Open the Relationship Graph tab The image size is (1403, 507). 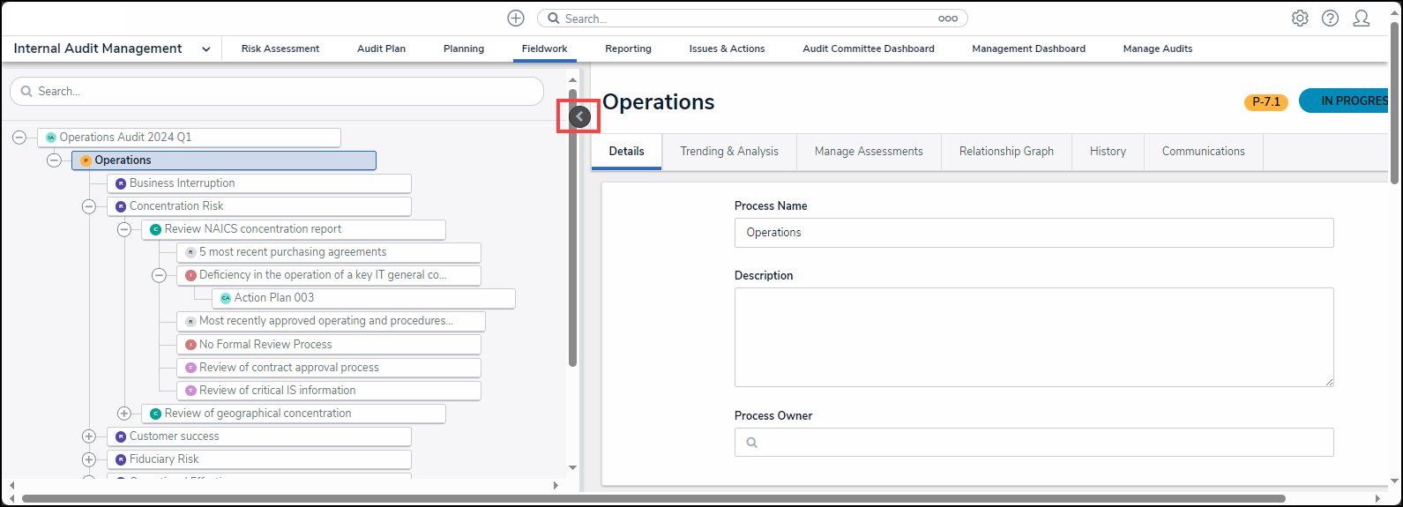1006,152
